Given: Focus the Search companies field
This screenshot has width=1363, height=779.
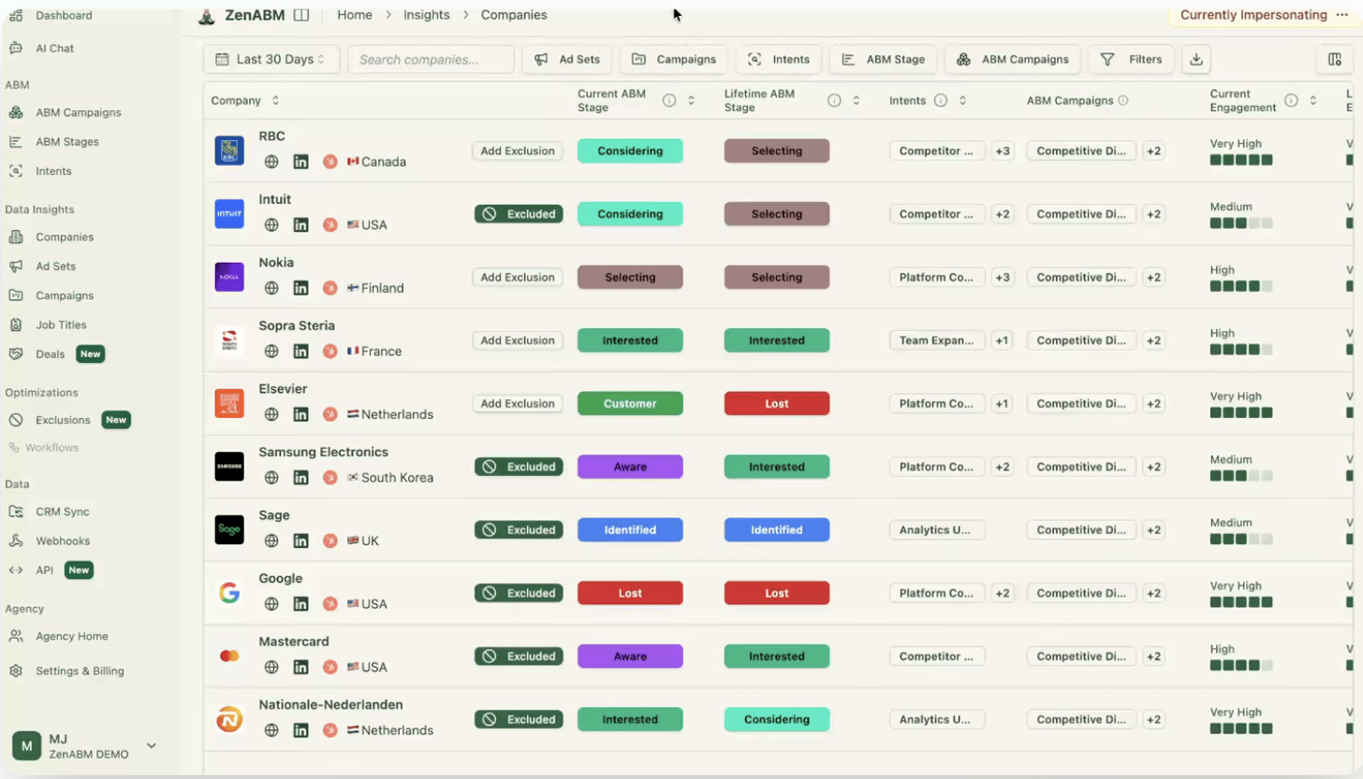Looking at the screenshot, I should pyautogui.click(x=431, y=59).
